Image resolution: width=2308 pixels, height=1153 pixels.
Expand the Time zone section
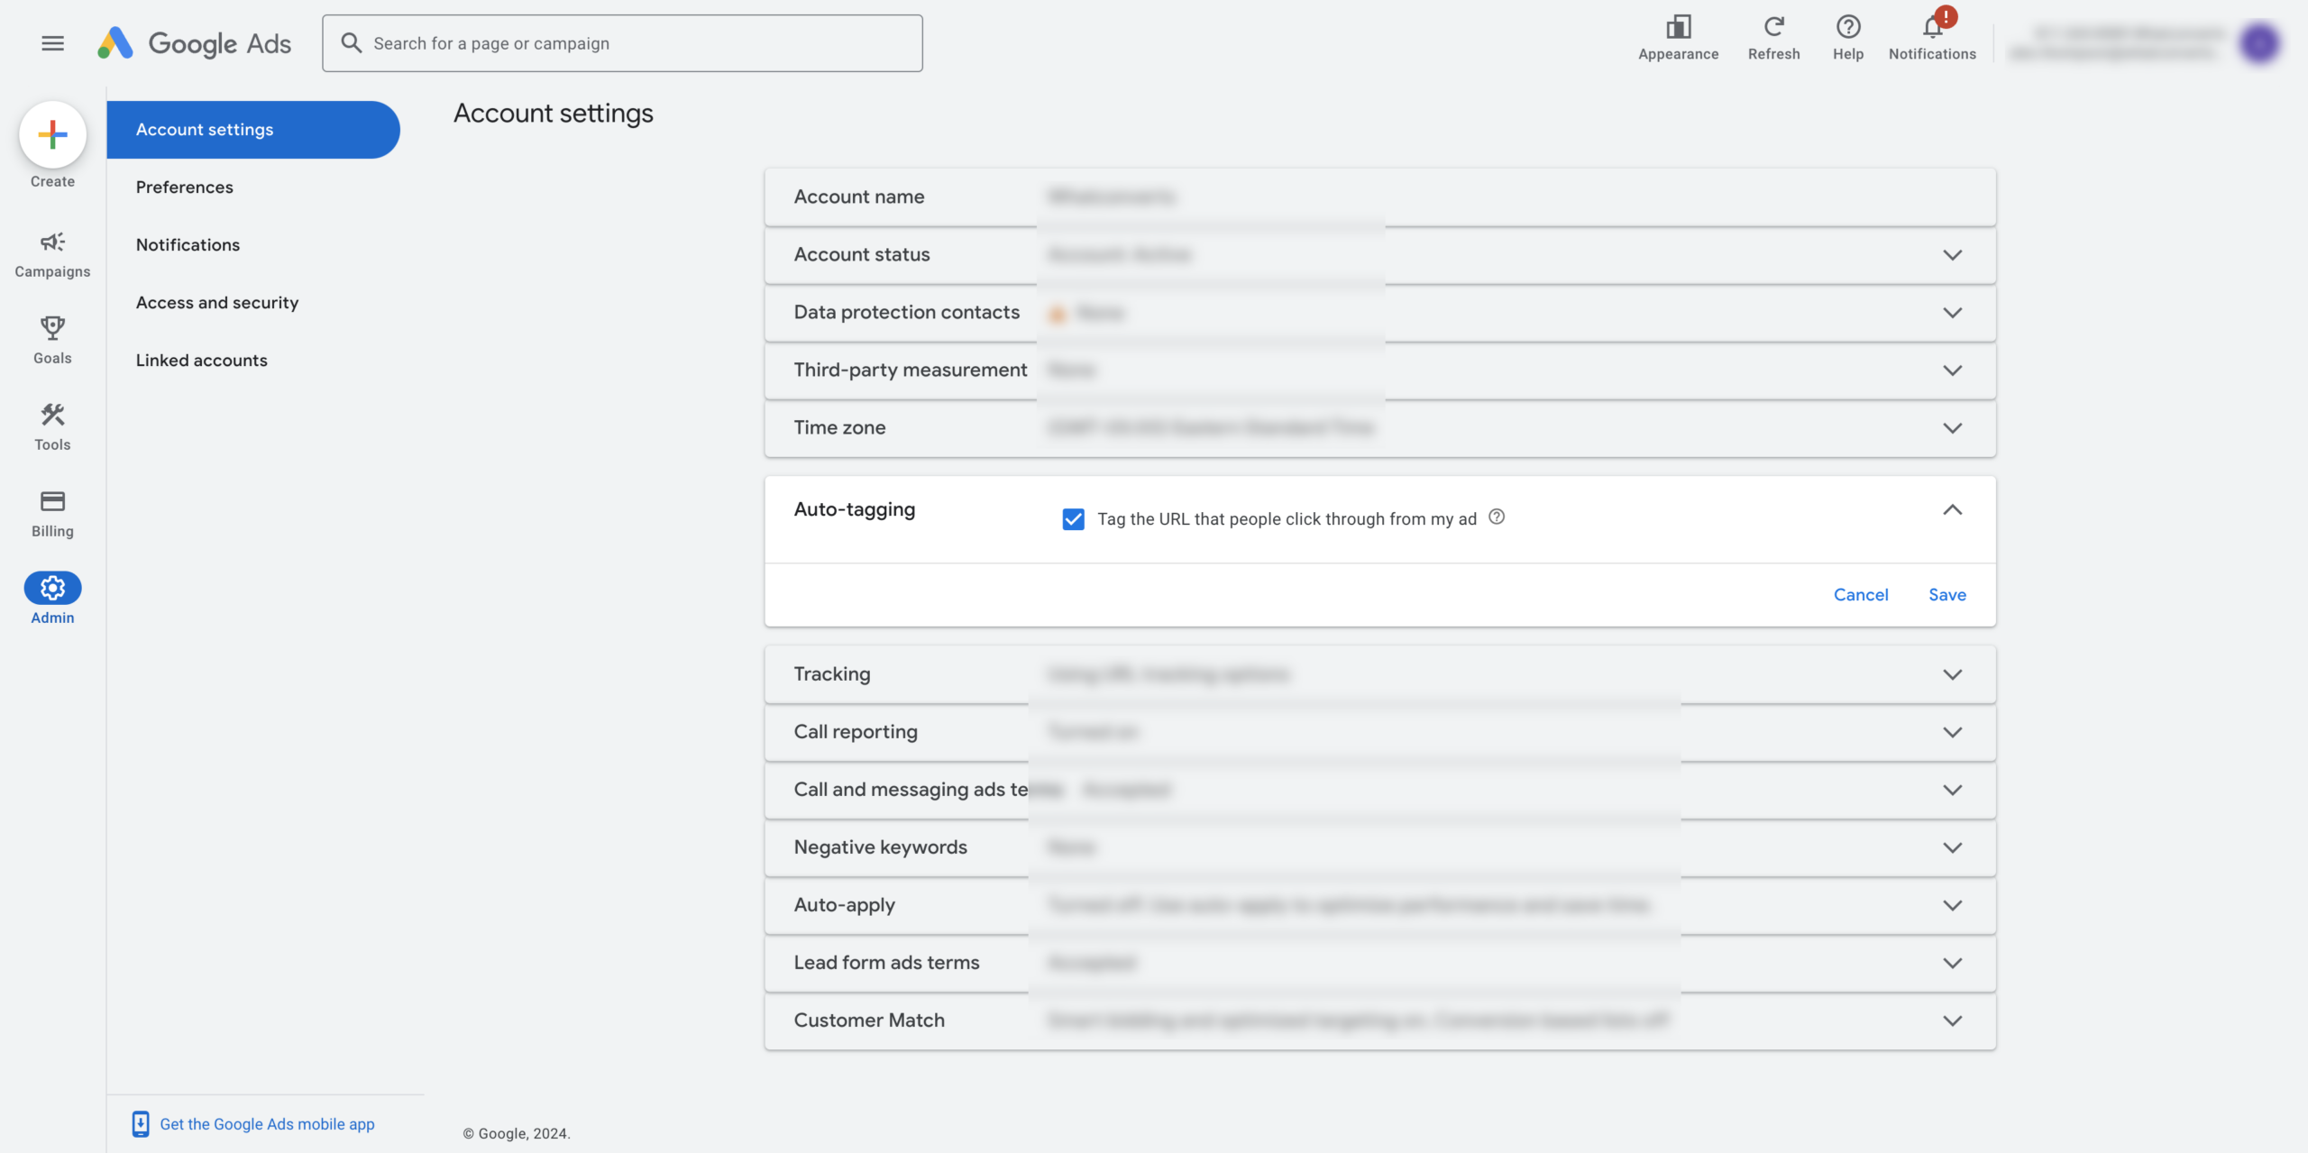click(x=1953, y=428)
